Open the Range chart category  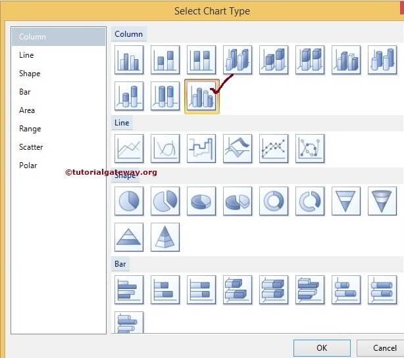59,129
